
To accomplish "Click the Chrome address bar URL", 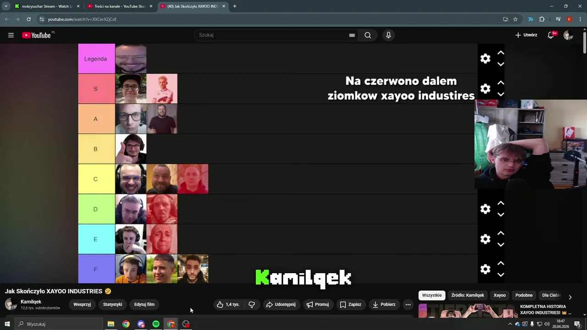I will click(x=82, y=19).
